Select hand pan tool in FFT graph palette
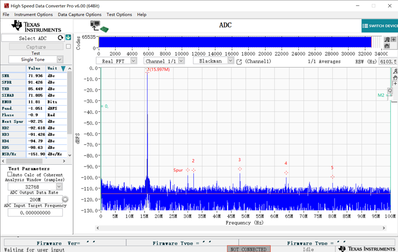 tap(395, 78)
